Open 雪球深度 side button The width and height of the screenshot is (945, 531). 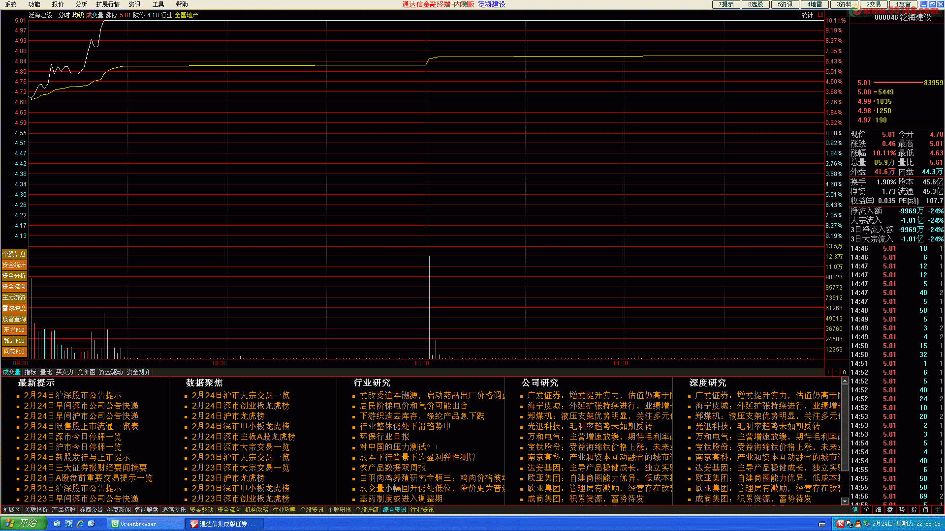point(14,308)
